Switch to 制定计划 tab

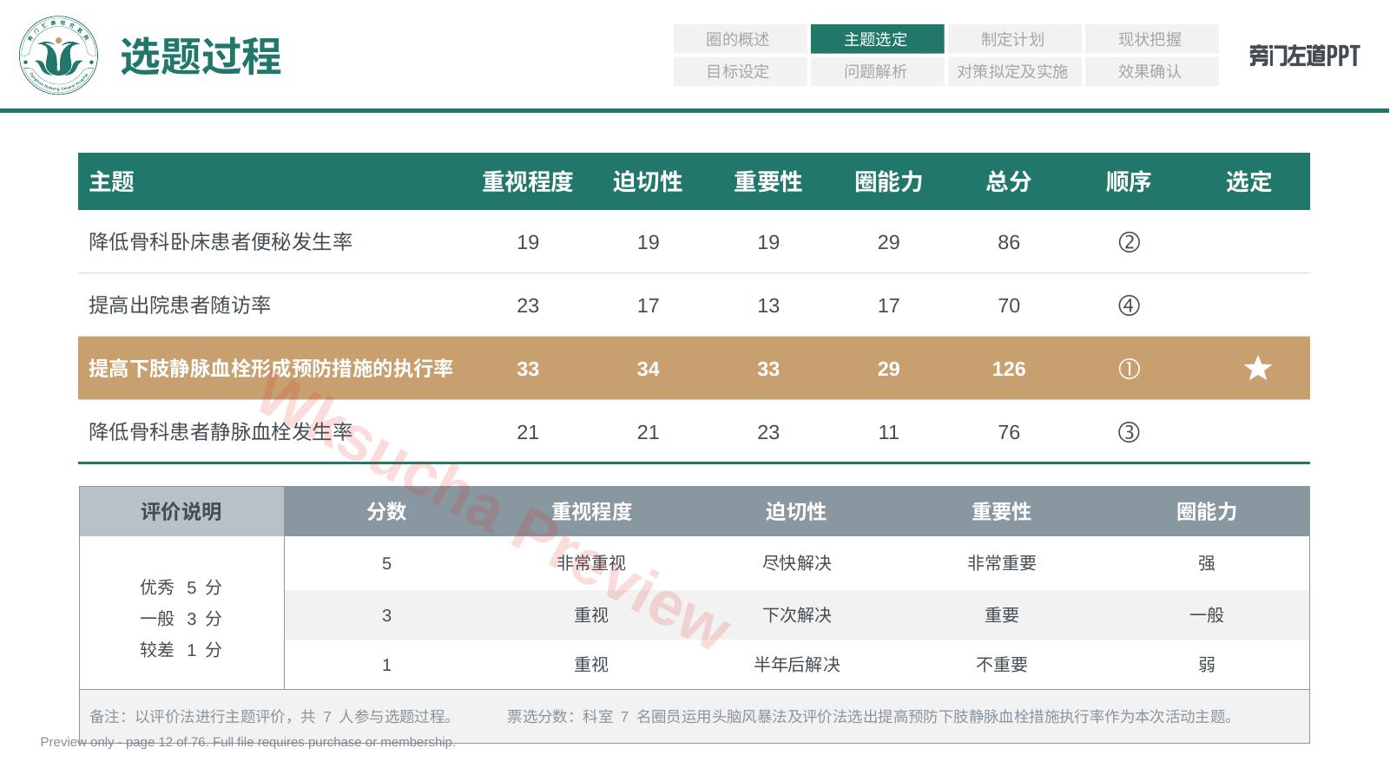point(1014,39)
